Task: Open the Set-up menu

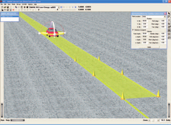Action: coord(18,4)
